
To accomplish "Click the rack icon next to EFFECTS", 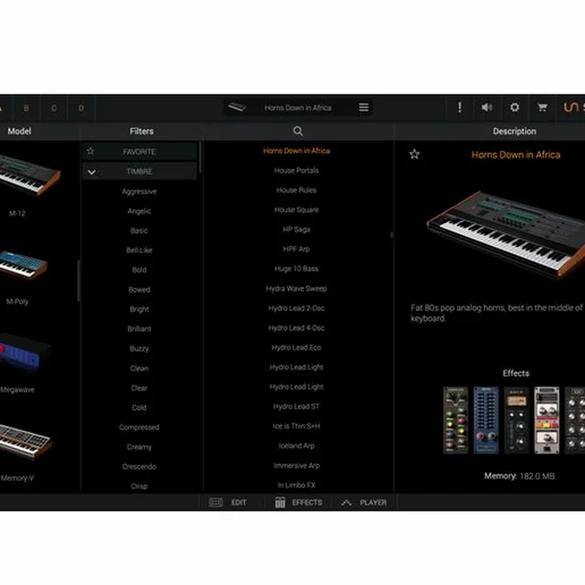I will 279,502.
